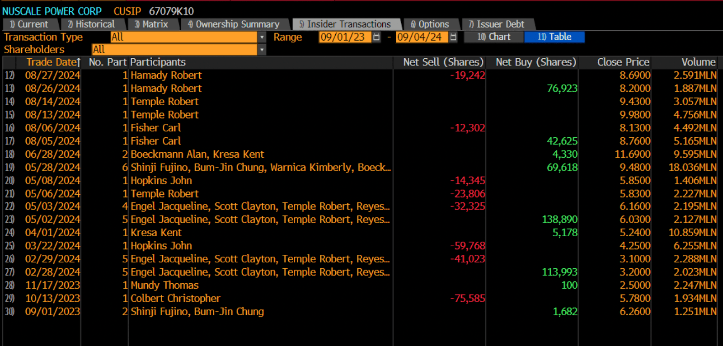Screen dimensions: 723x346
Task: Sort by Volume column header
Action: tap(699, 62)
